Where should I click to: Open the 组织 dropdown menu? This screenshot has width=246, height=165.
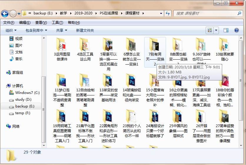tap(11, 31)
